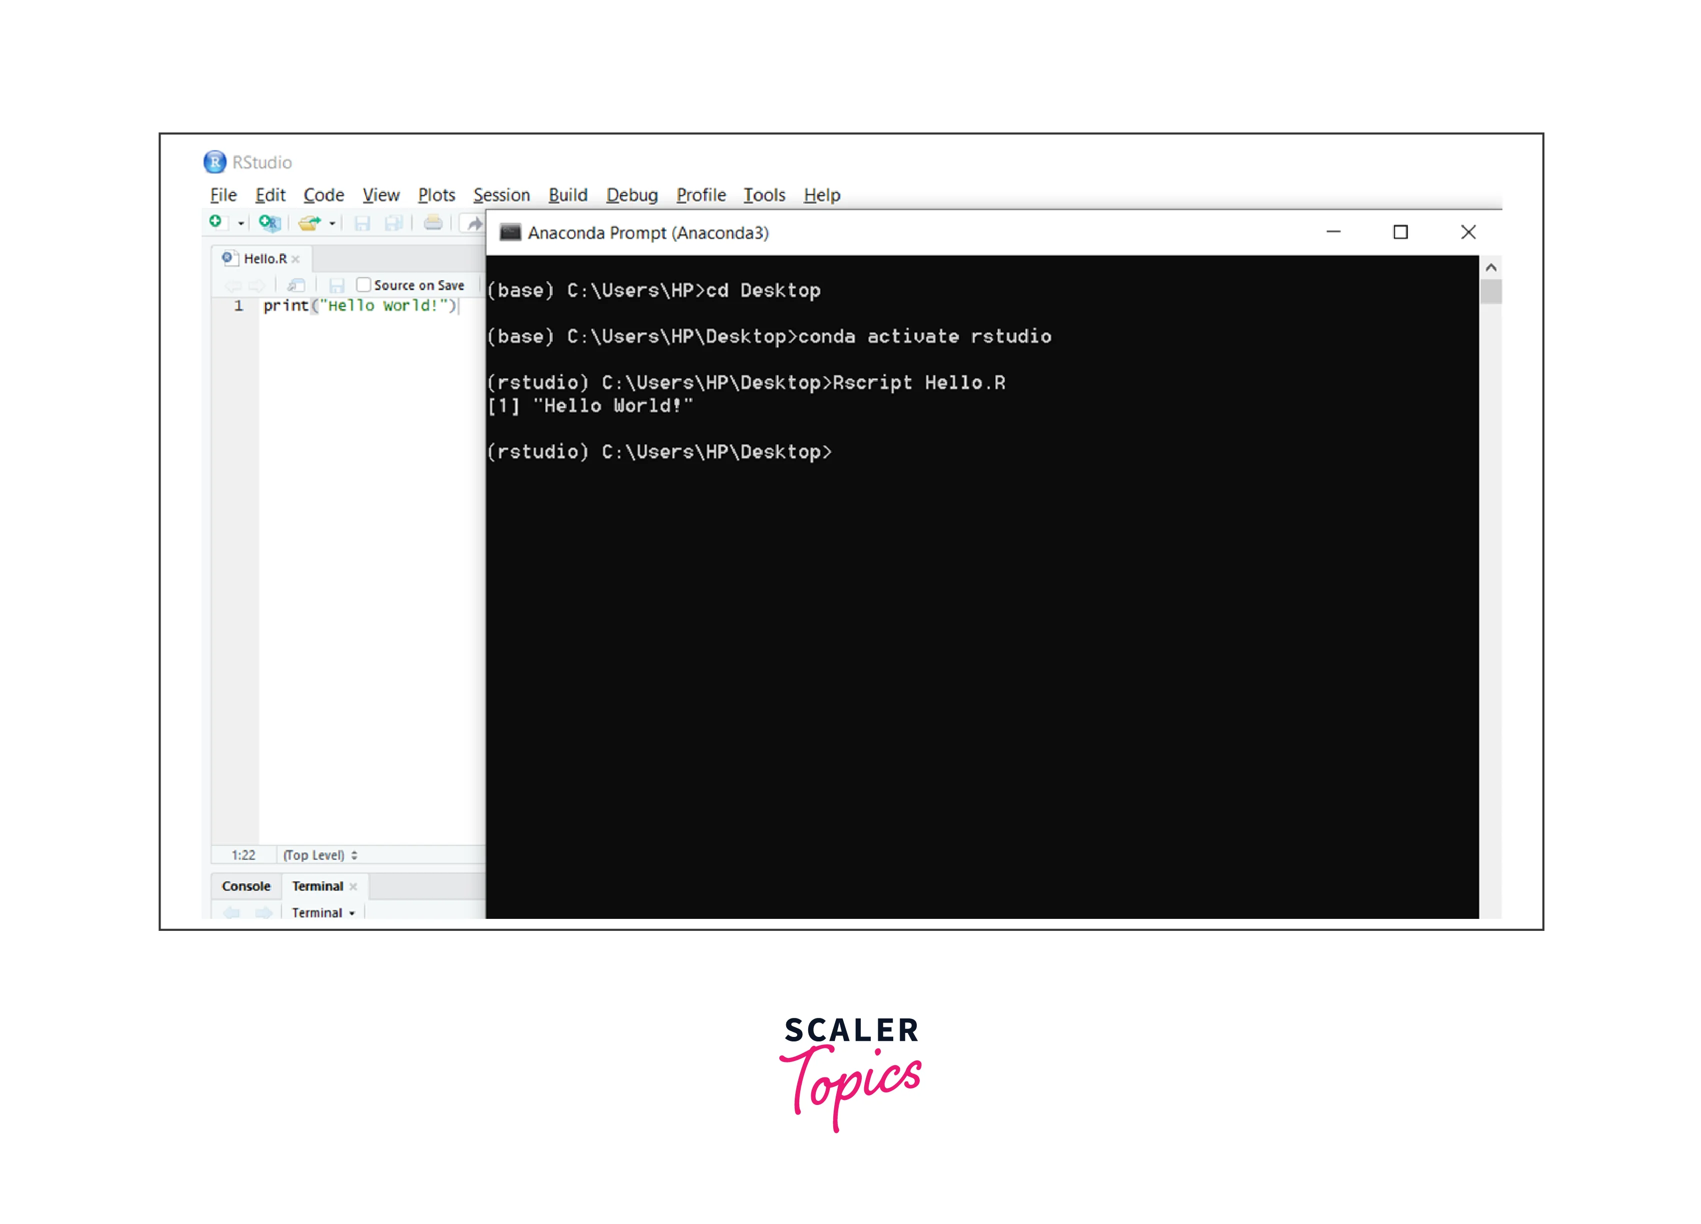Screen dimensions: 1701x1224
Task: Expand the Open File recent dropdown arrow
Action: click(332, 224)
